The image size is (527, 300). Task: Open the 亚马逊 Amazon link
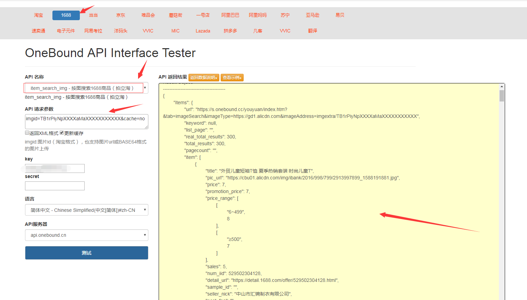(312, 15)
